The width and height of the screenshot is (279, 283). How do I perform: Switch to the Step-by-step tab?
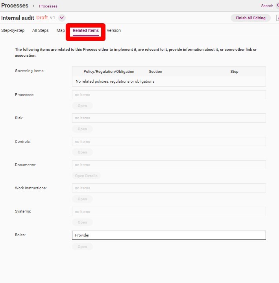tap(13, 30)
